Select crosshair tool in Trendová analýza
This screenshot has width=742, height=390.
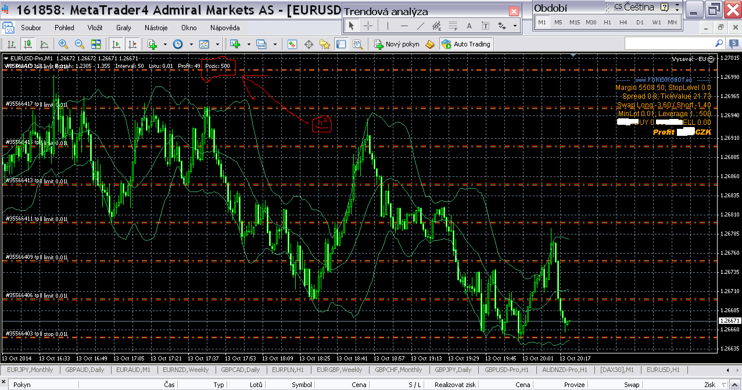(x=368, y=26)
